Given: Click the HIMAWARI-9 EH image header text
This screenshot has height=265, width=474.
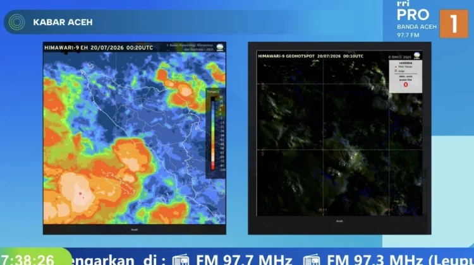Looking at the screenshot, I should [x=99, y=48].
